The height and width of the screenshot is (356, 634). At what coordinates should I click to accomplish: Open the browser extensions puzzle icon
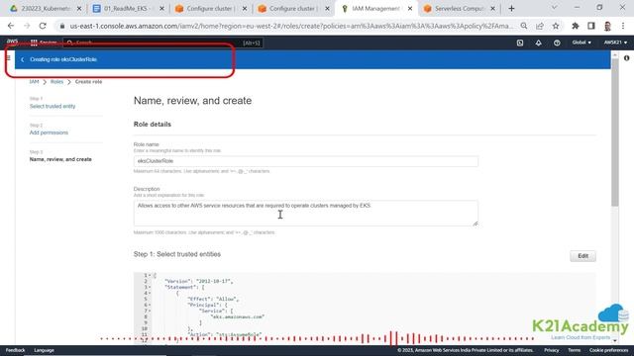pos(575,26)
